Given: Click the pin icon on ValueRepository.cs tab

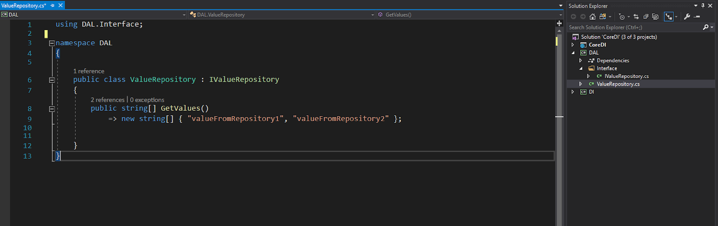Looking at the screenshot, I should point(53,5).
